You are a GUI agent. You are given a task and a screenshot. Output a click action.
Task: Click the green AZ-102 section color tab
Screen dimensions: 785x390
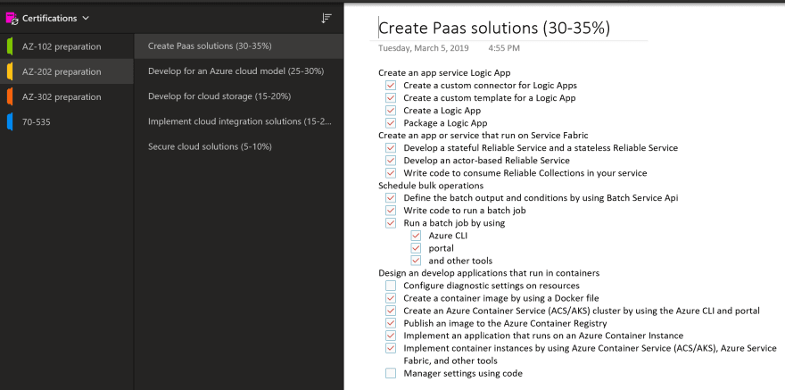coord(10,46)
